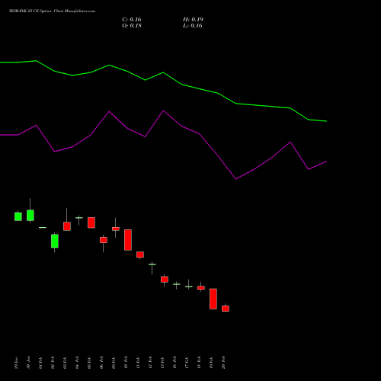Click the "03 Feb" date label

(65, 363)
